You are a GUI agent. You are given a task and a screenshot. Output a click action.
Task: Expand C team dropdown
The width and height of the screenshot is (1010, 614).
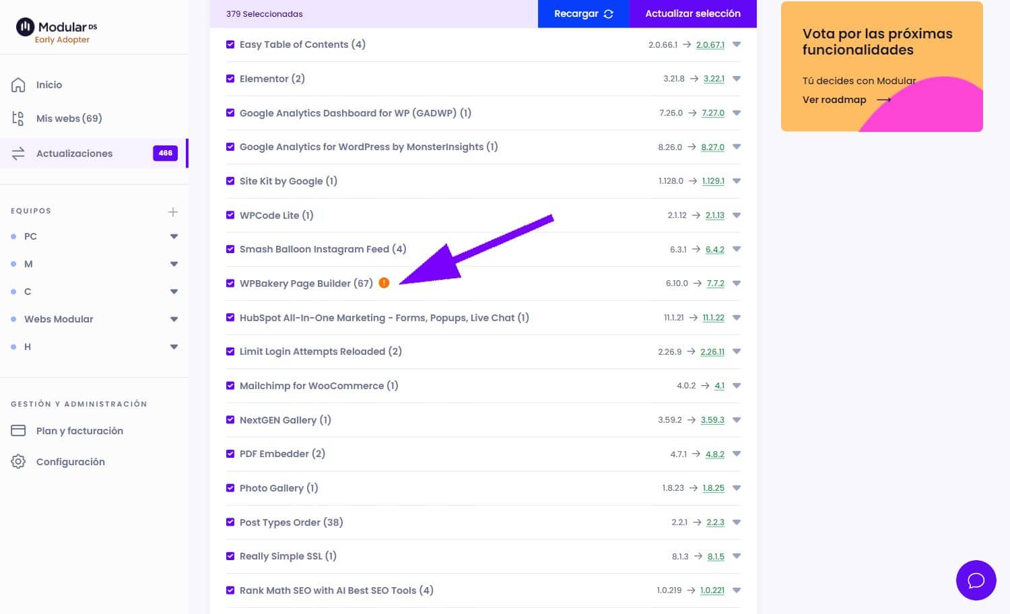point(174,292)
